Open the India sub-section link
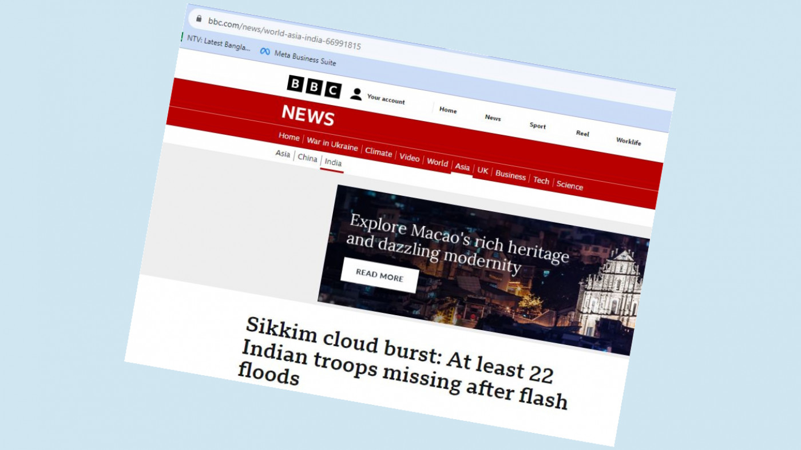The width and height of the screenshot is (801, 450). coord(333,162)
